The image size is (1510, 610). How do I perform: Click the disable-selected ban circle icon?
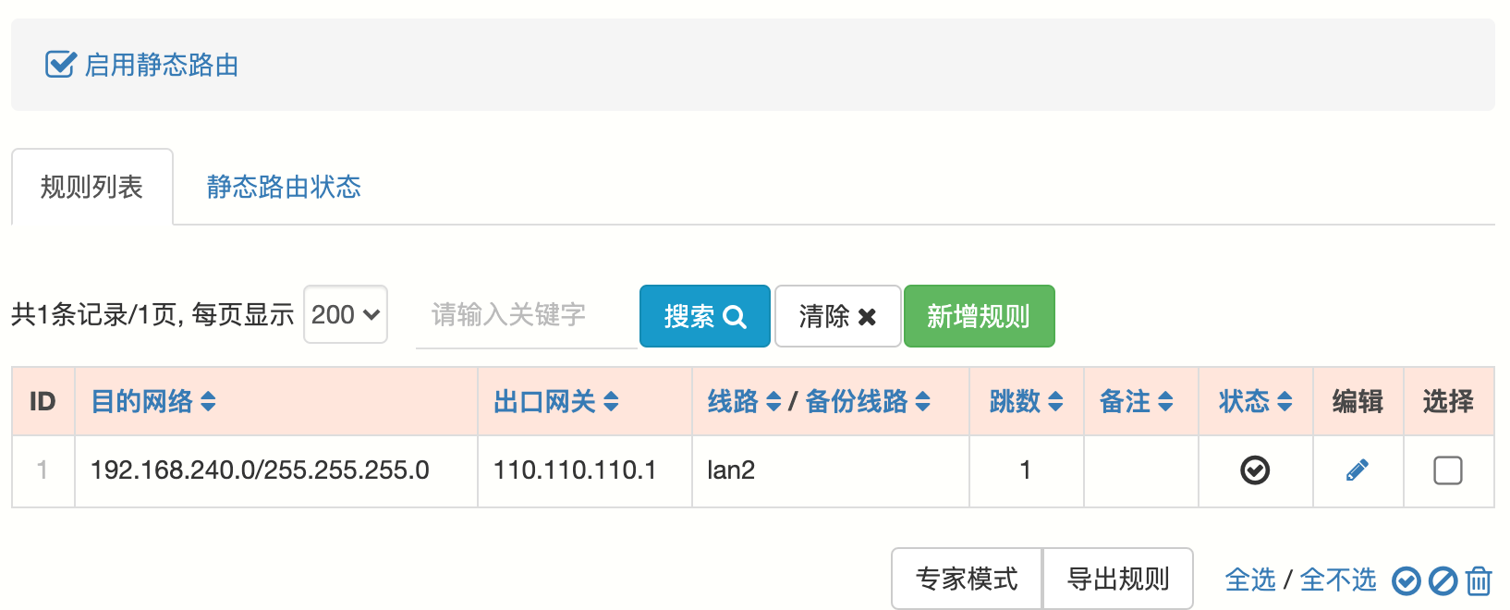1443,580
